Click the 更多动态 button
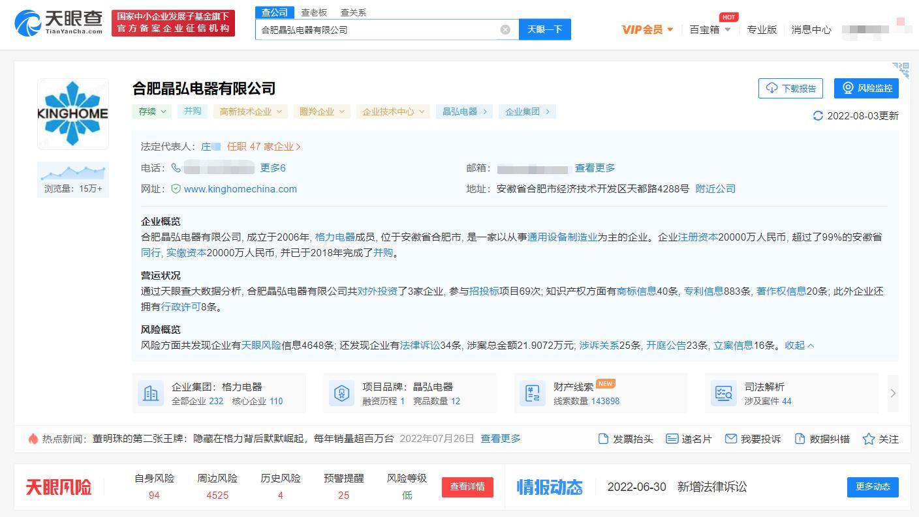The height and width of the screenshot is (517, 919). pyautogui.click(x=873, y=487)
